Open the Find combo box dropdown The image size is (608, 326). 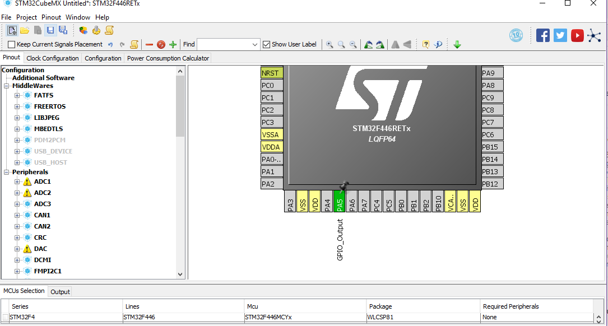254,45
